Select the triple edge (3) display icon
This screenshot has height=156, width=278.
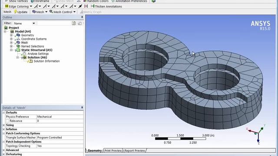tap(63, 6)
